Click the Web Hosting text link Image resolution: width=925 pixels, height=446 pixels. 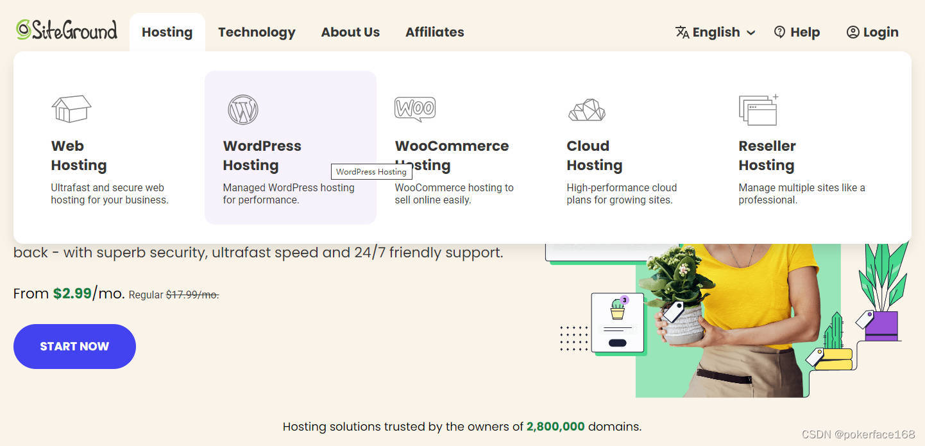click(78, 155)
